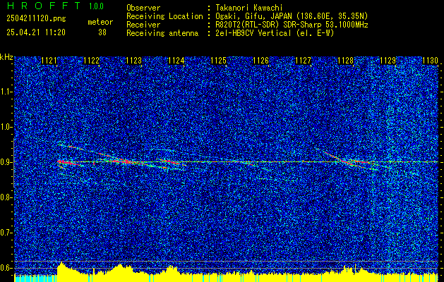Click the 1128 time marker
Viewport: 444px width, 282px height.
pyautogui.click(x=346, y=61)
